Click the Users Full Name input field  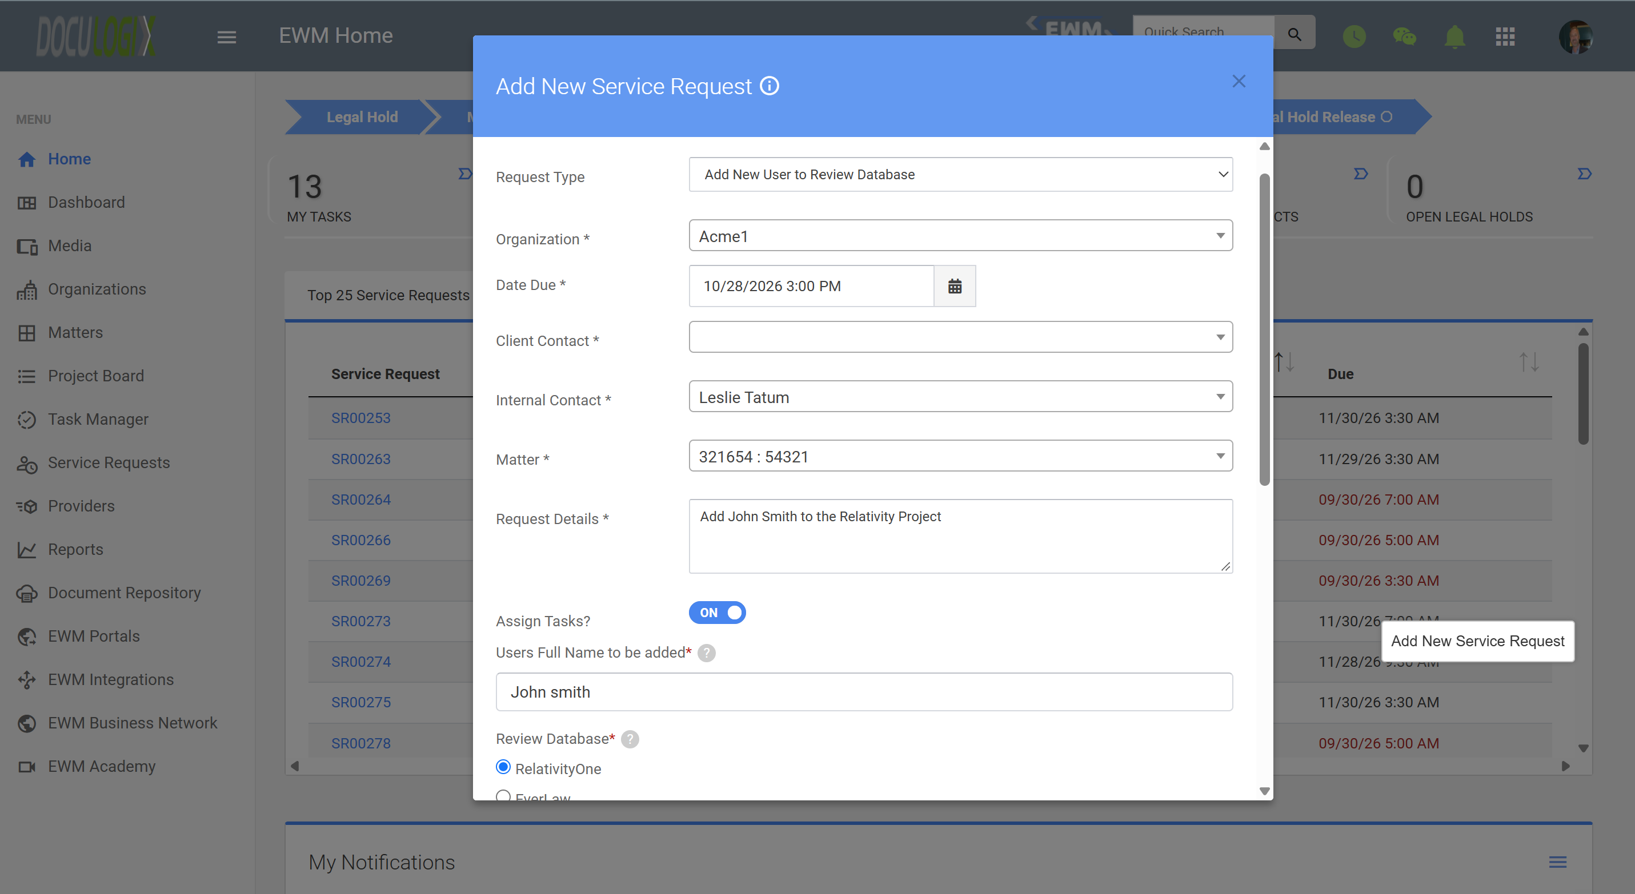(x=864, y=692)
